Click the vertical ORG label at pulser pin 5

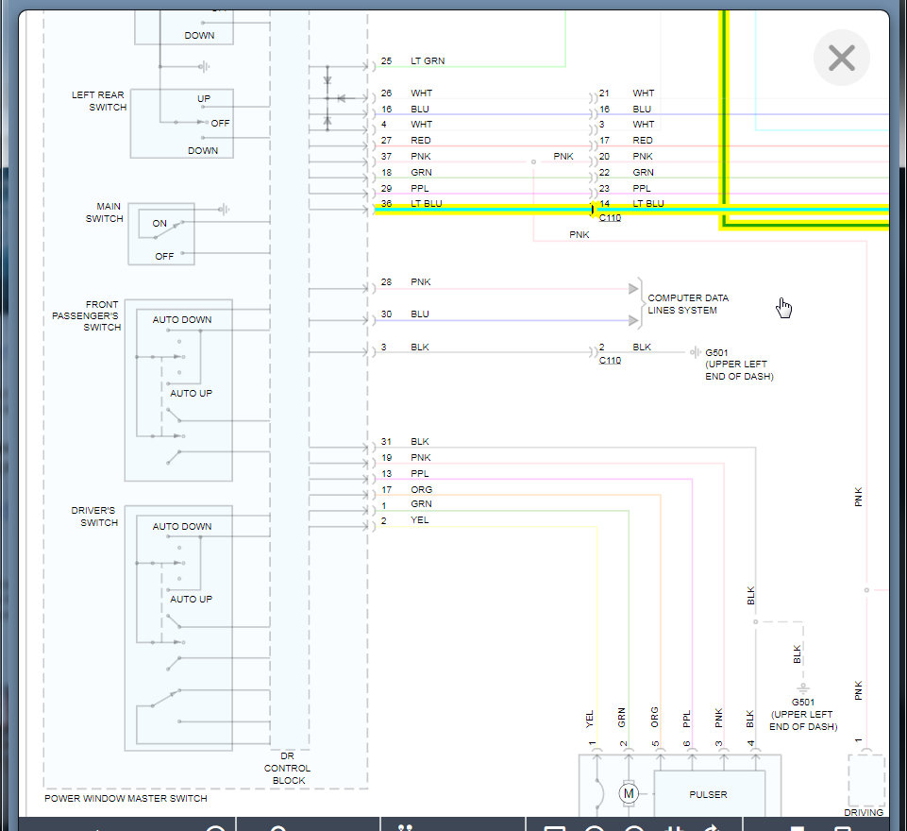(654, 717)
